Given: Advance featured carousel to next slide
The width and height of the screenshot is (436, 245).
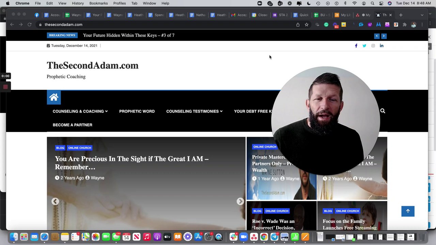Looking at the screenshot, I should click(240, 201).
